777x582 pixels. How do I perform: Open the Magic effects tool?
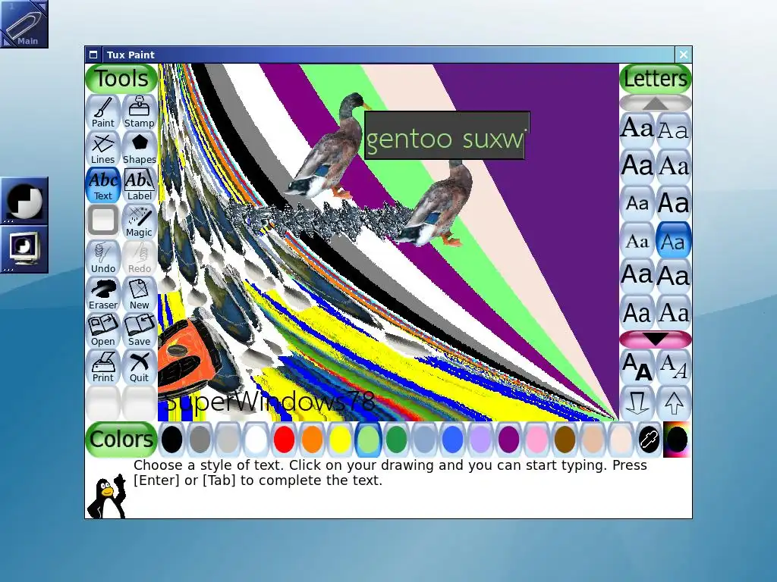140,221
